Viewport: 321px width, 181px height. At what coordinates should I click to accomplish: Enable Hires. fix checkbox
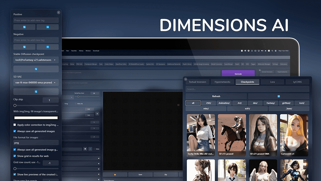click(x=76, y=104)
